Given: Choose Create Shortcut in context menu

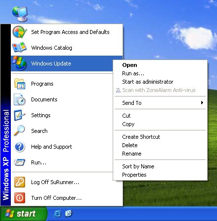Looking at the screenshot, I should click(x=160, y=137).
